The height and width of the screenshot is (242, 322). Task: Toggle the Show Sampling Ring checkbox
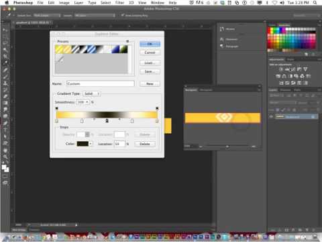[123, 15]
